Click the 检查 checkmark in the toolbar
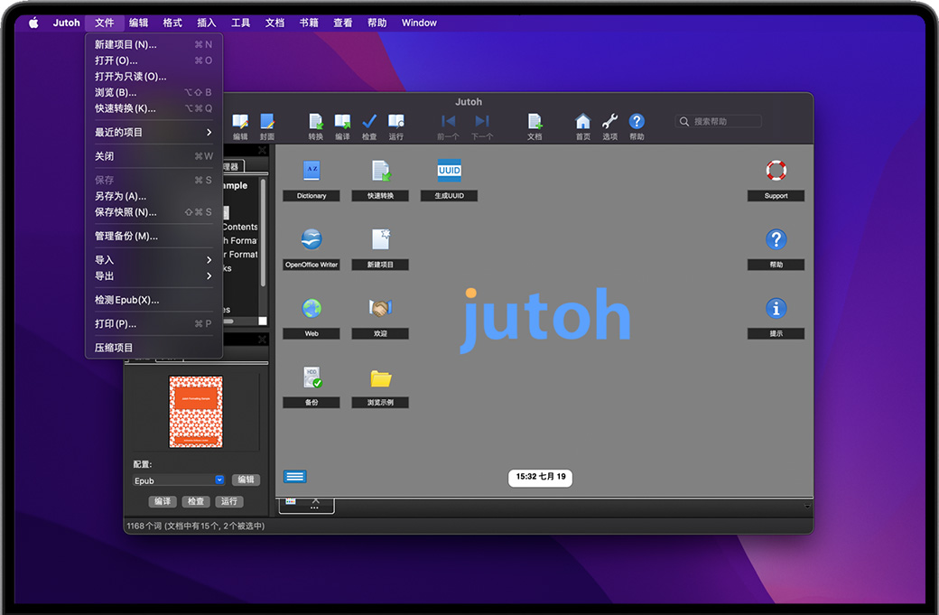939x615 pixels. click(x=369, y=122)
